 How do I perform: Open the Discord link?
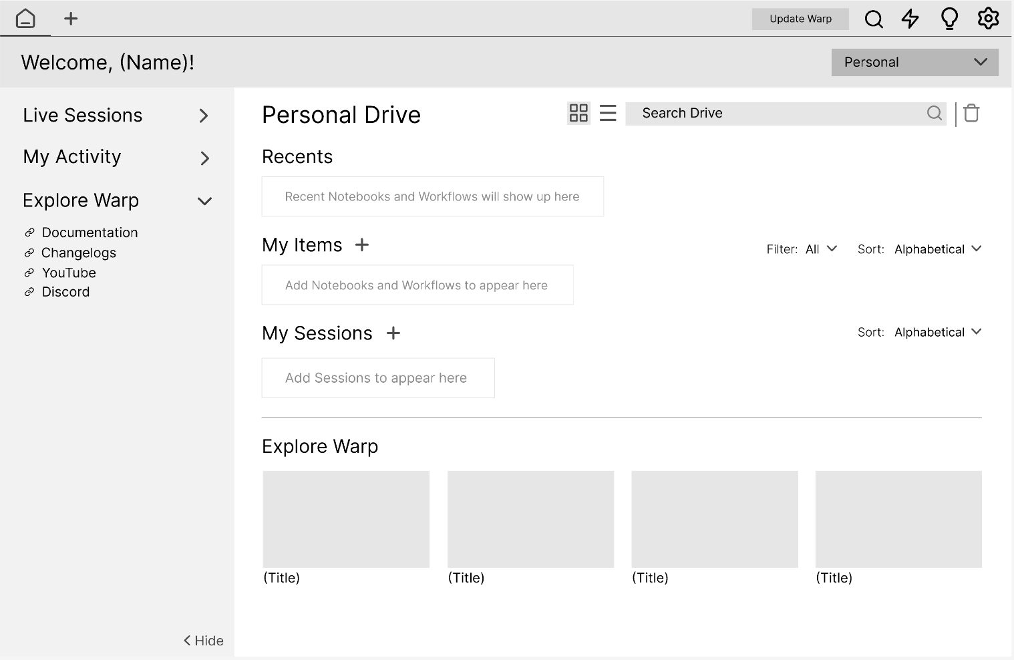tap(65, 292)
